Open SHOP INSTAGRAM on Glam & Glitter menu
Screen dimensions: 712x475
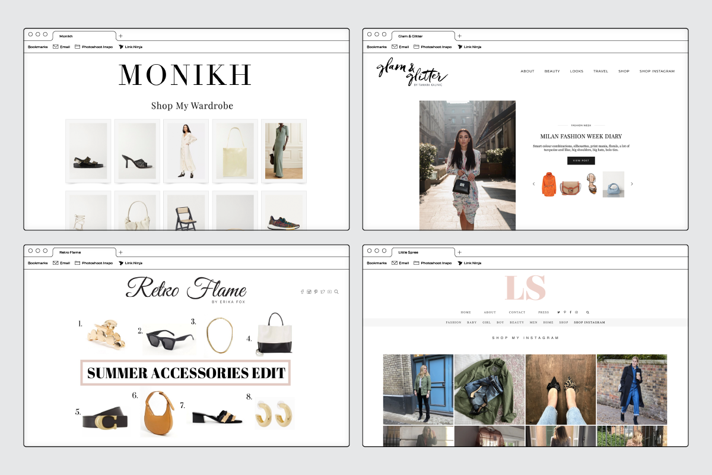pyautogui.click(x=657, y=71)
